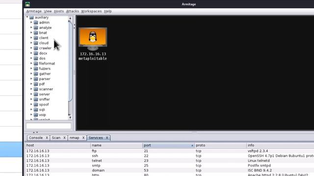
Task: Expand the bnat folder arrow
Action: pyautogui.click(x=31, y=32)
